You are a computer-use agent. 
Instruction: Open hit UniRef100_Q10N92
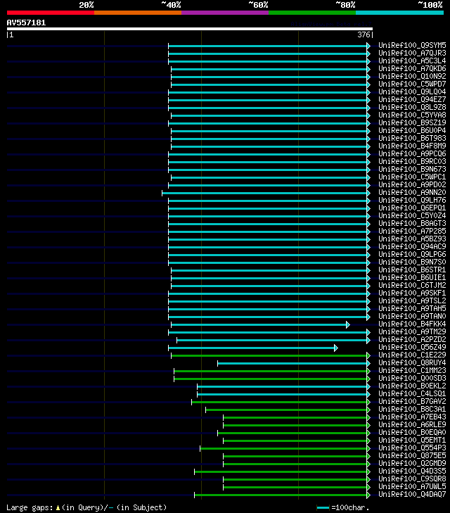click(412, 76)
